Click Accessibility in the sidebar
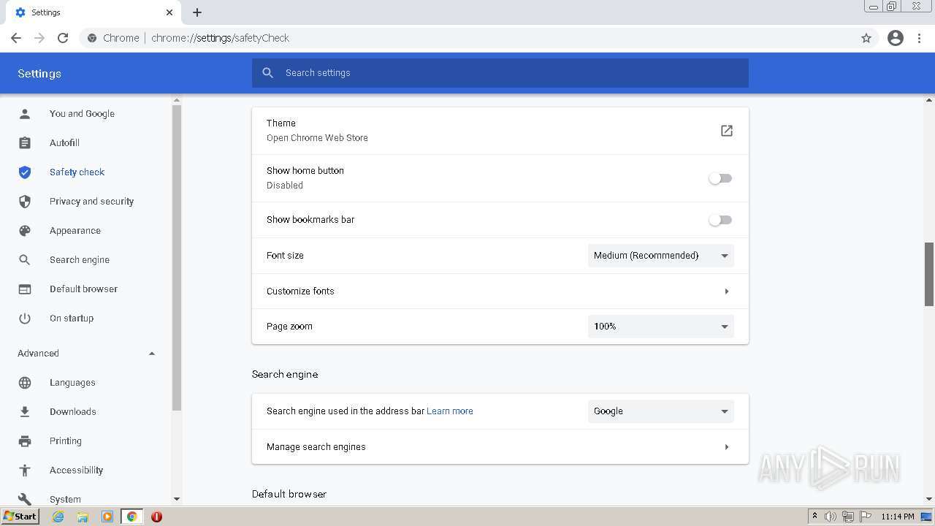Screen dimensions: 935x526 point(76,470)
